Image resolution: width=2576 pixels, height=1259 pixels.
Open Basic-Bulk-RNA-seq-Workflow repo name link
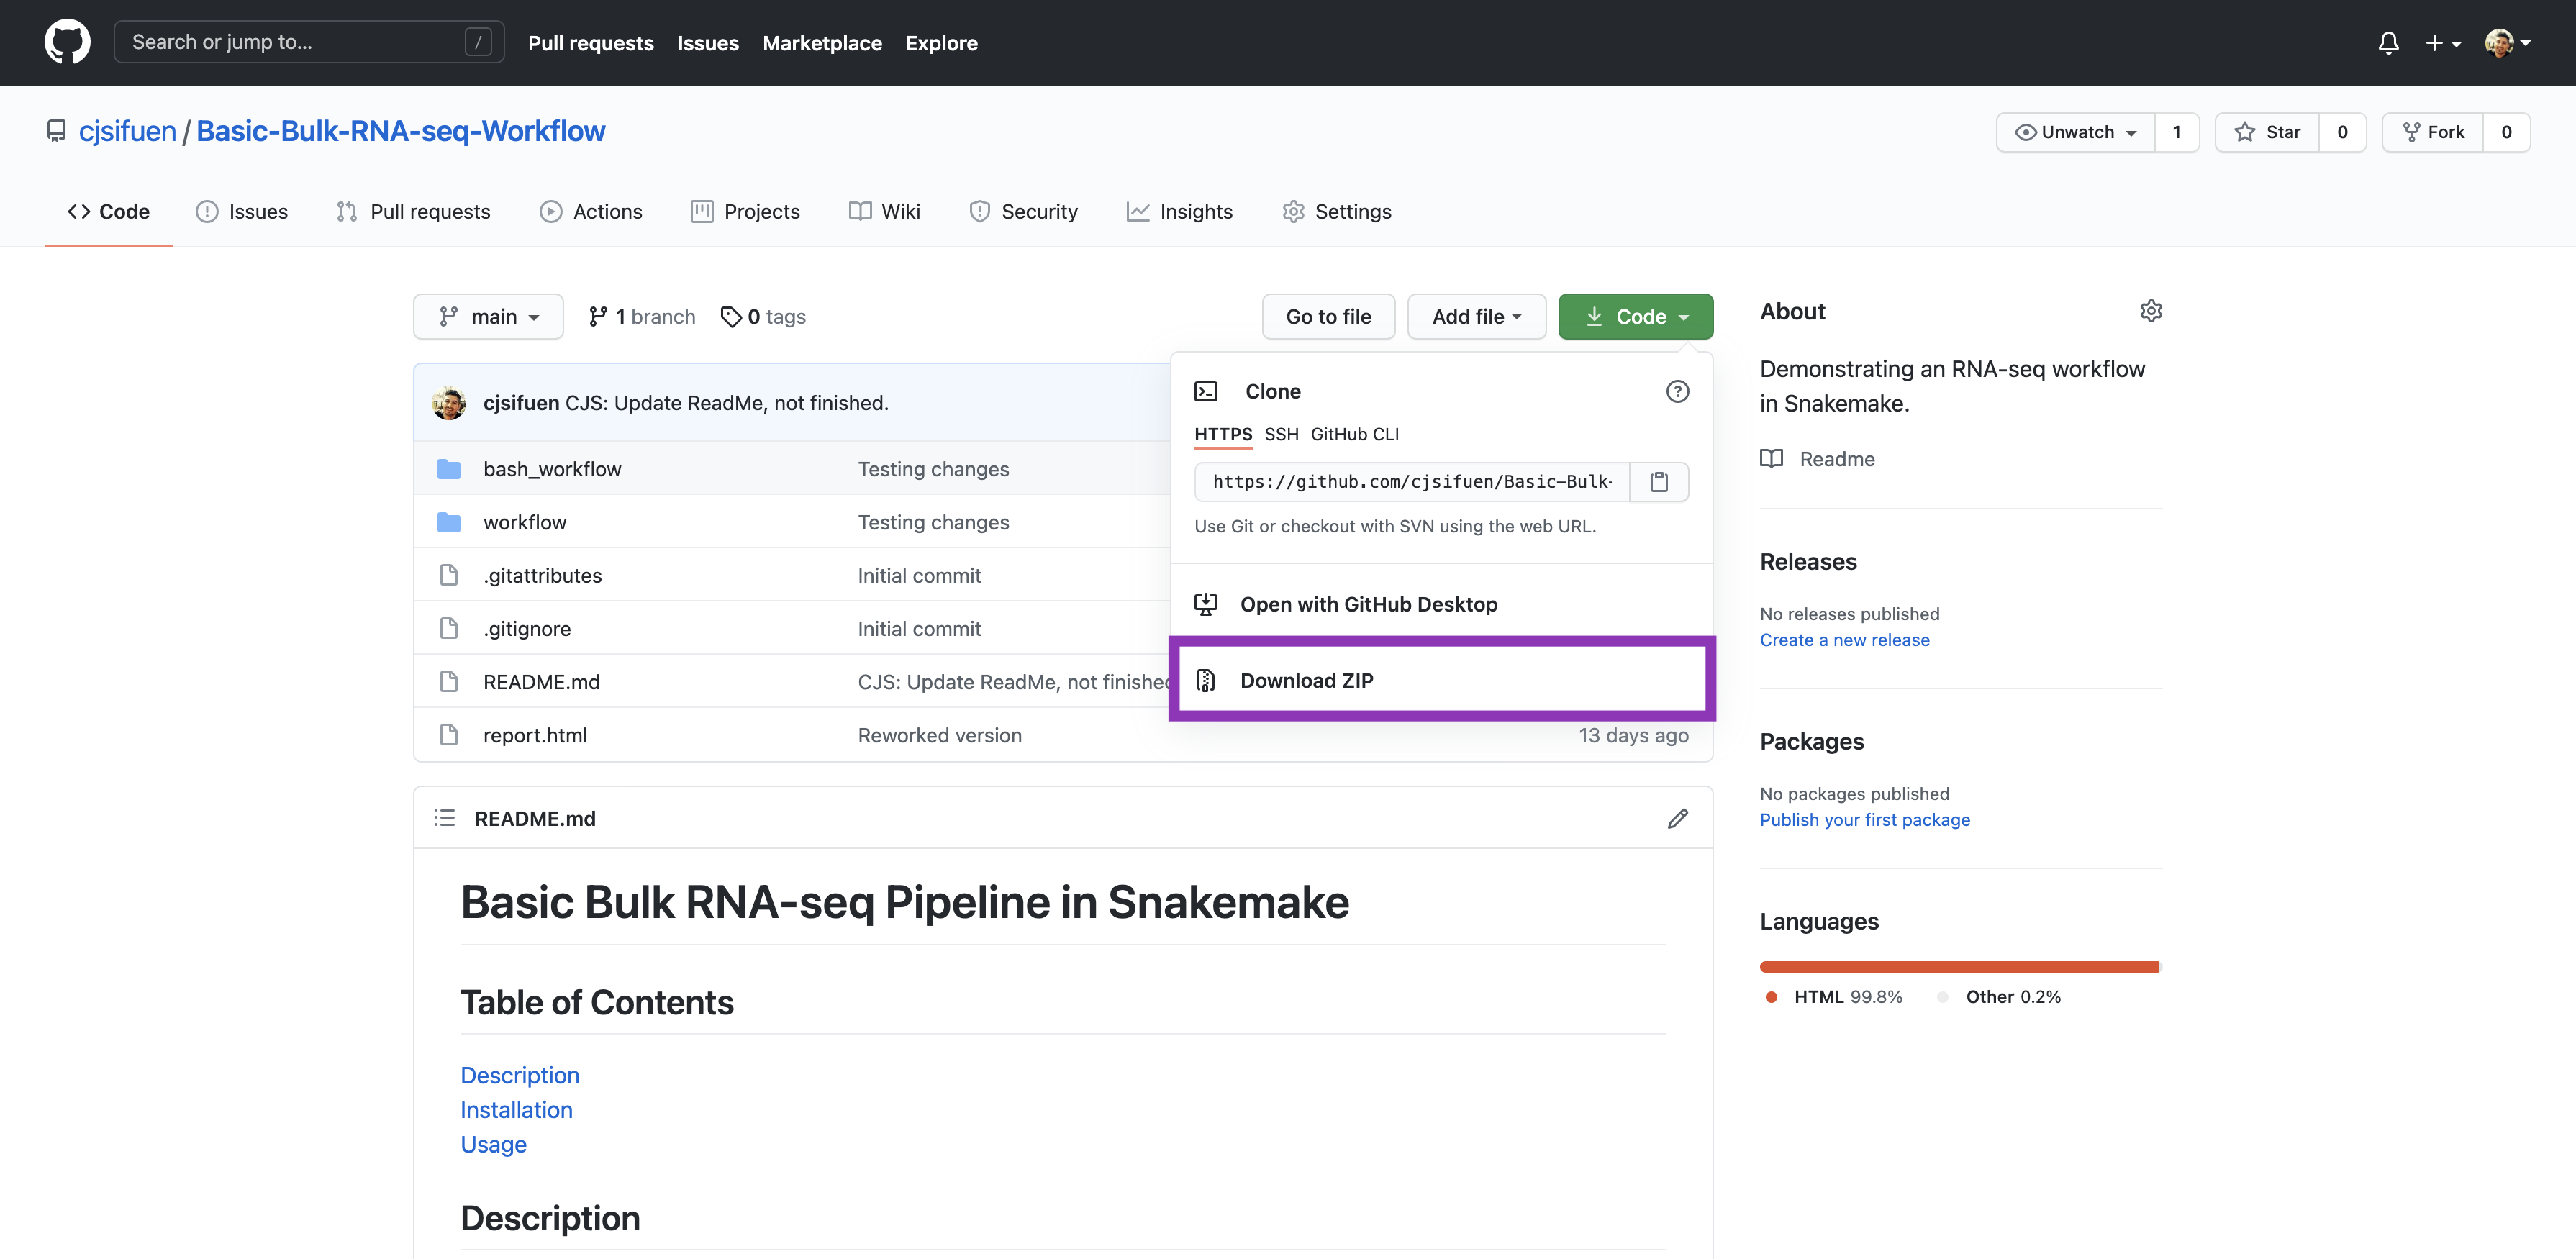coord(400,131)
